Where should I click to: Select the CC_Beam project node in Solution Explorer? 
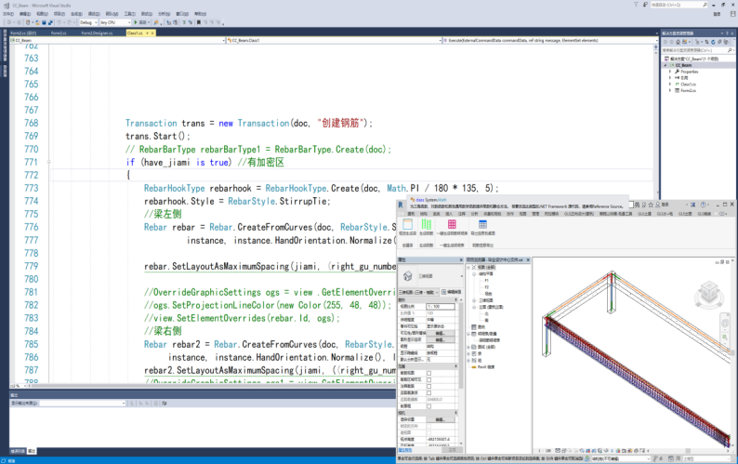point(683,65)
